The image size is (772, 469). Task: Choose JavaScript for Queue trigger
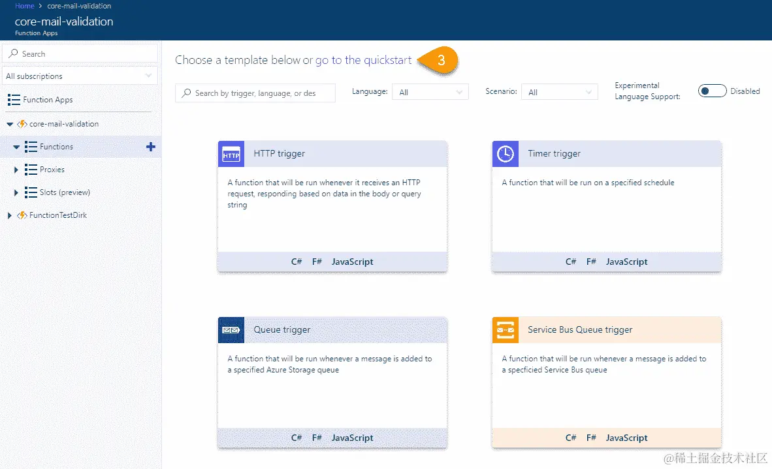pyautogui.click(x=353, y=438)
